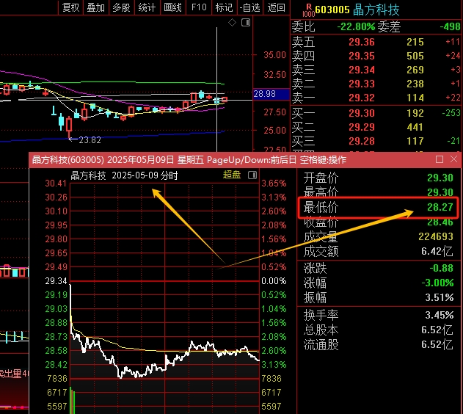Click the 29.34 previous close axis label
463x414 pixels.
[56, 281]
